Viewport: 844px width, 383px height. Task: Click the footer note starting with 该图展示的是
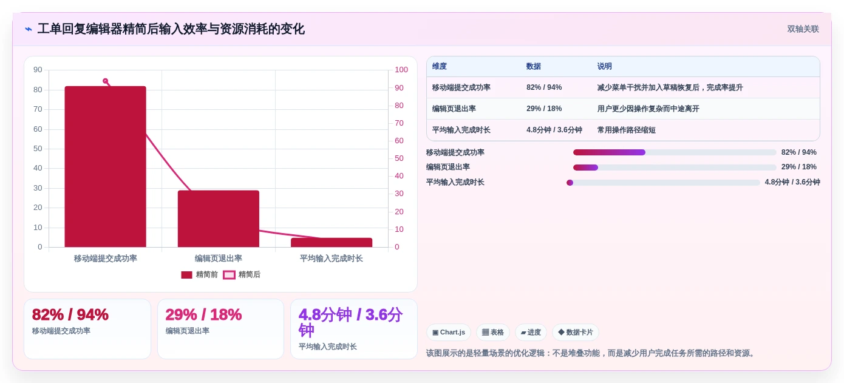tap(591, 353)
